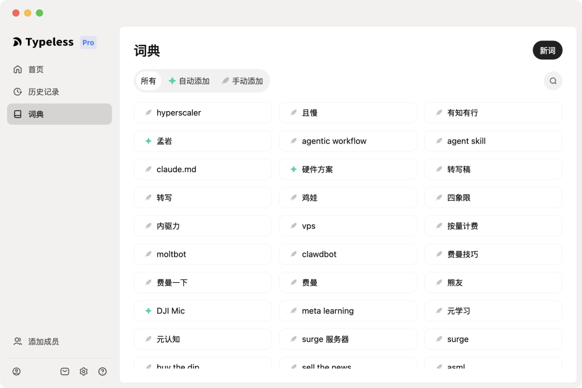The width and height of the screenshot is (582, 388).
Task: Open the search icon in dictionary
Action: 553,81
